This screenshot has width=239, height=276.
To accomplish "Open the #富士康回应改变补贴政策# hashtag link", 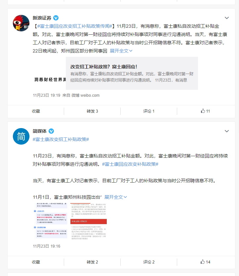I will point(130,164).
